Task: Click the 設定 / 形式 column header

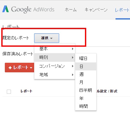Action: tap(107, 91)
